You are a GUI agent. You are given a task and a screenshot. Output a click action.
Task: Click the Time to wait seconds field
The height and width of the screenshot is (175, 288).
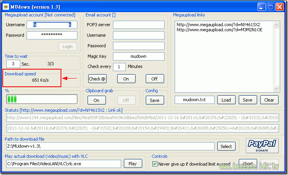click(x=13, y=64)
